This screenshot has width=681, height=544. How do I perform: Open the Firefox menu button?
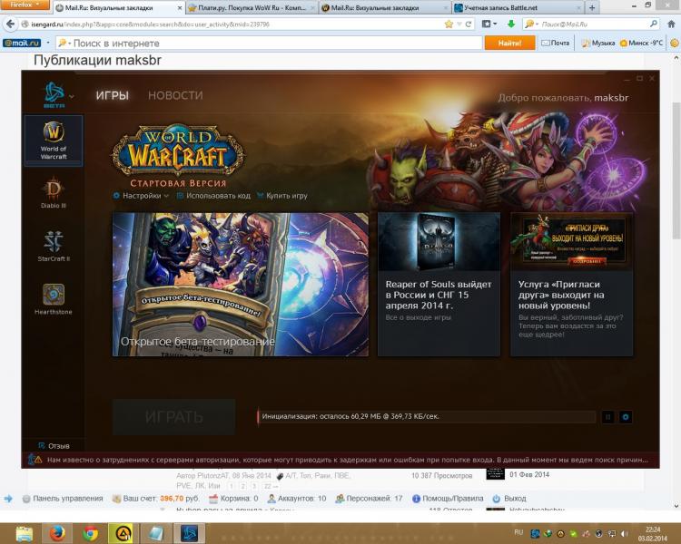coord(25,5)
